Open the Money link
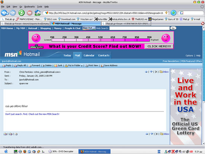The image size is (205, 154). (x=57, y=28)
